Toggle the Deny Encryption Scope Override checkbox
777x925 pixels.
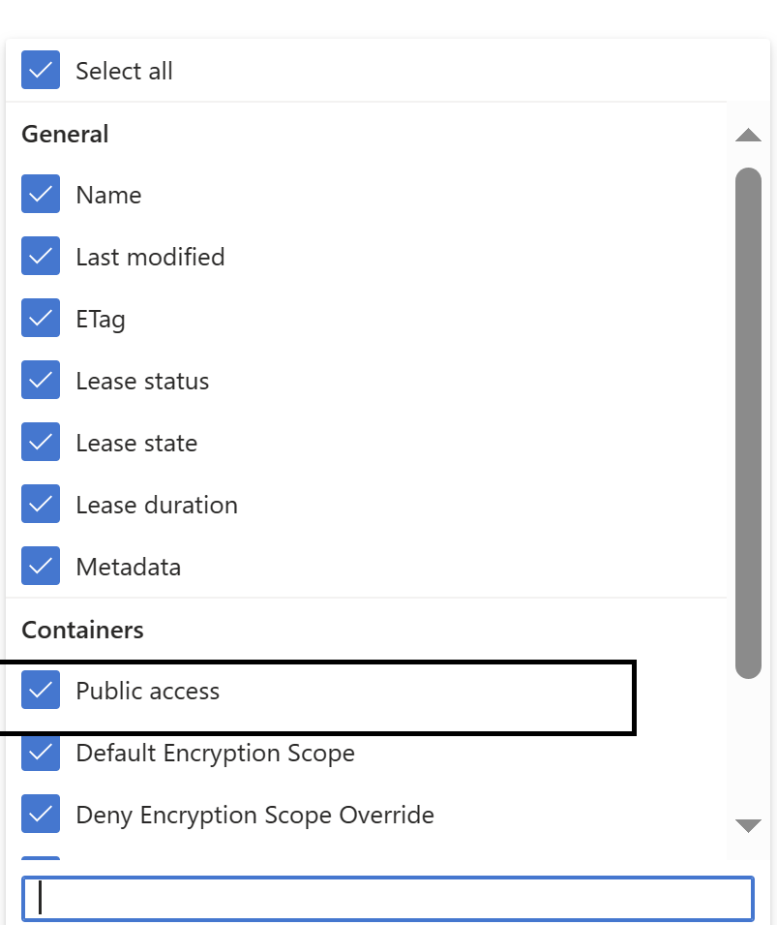40,815
